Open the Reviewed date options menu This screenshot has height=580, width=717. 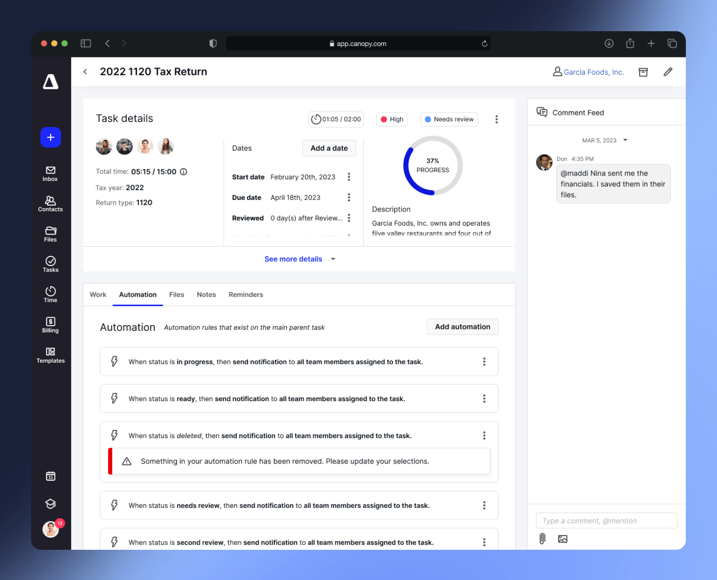(349, 218)
